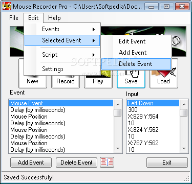Click the bottom Add Event button
The width and height of the screenshot is (192, 184).
(x=31, y=163)
